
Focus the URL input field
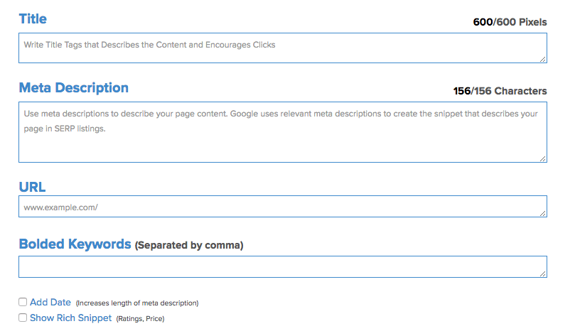tap(282, 207)
